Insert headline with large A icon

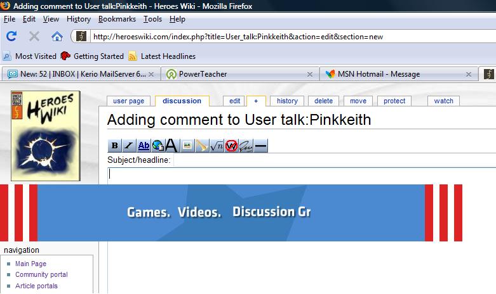171,146
